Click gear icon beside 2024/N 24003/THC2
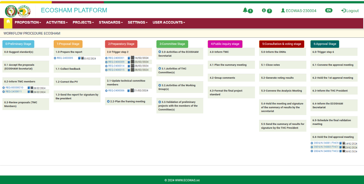Image resolution: width=364 pixels, height=184 pixels. tap(312, 151)
